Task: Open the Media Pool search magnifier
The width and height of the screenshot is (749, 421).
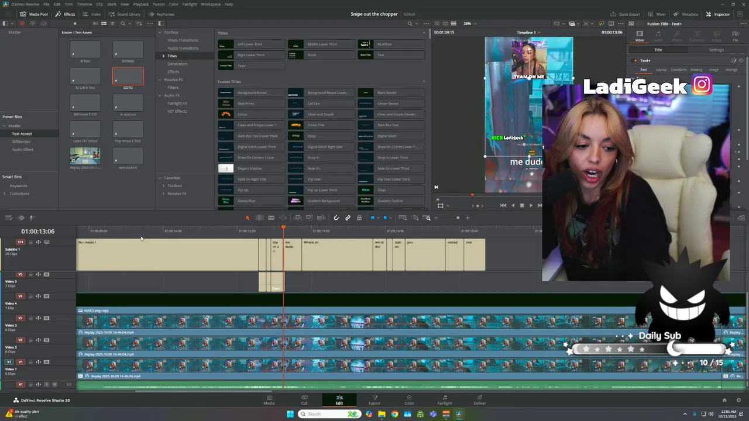Action: [x=123, y=23]
